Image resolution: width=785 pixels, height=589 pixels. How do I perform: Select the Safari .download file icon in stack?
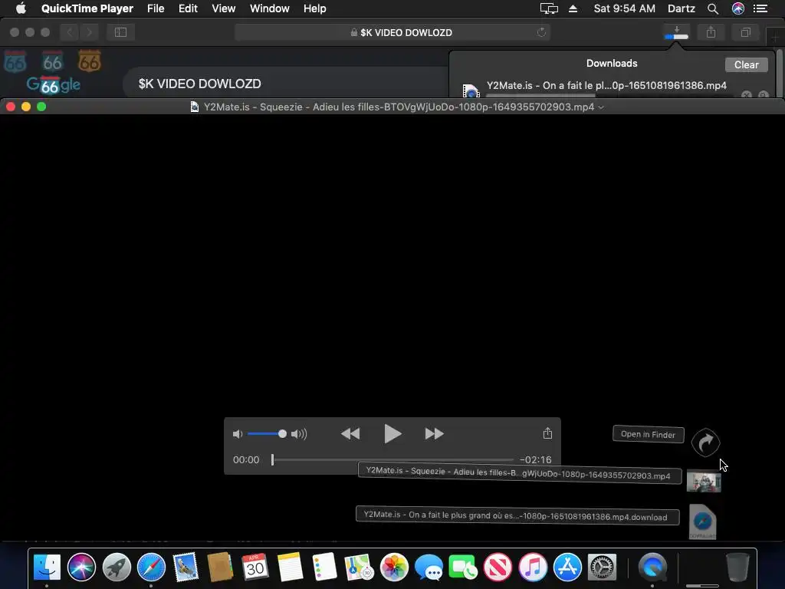click(x=702, y=522)
